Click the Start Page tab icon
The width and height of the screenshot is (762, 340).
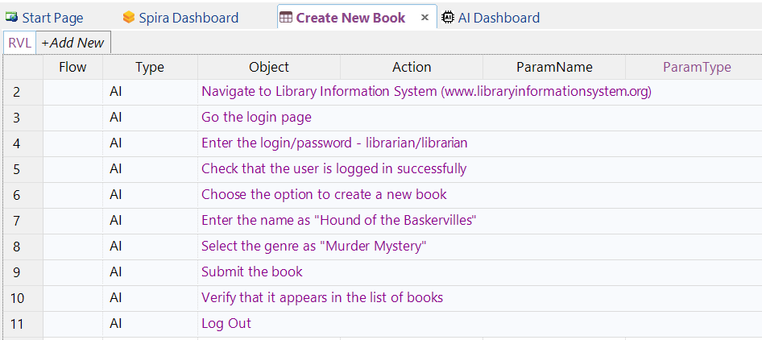point(11,18)
